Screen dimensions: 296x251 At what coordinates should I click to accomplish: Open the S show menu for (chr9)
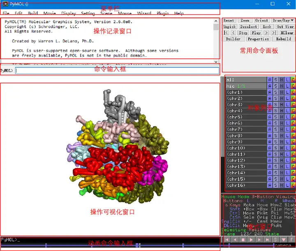click(x=275, y=142)
